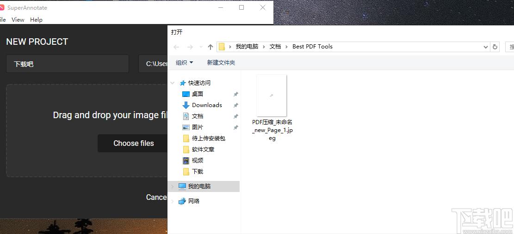514x234 pixels.
Task: Click the pin icon beside Downloads
Action: [x=235, y=105]
